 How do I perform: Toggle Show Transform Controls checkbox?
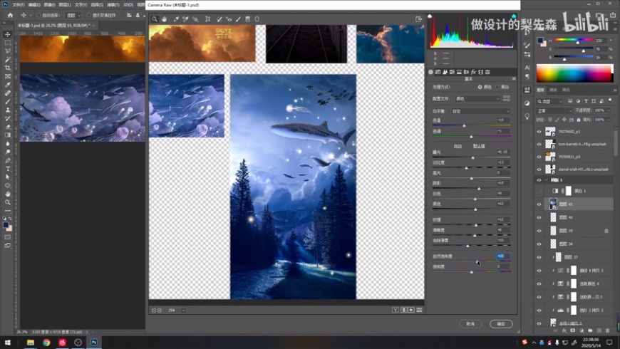pos(89,15)
